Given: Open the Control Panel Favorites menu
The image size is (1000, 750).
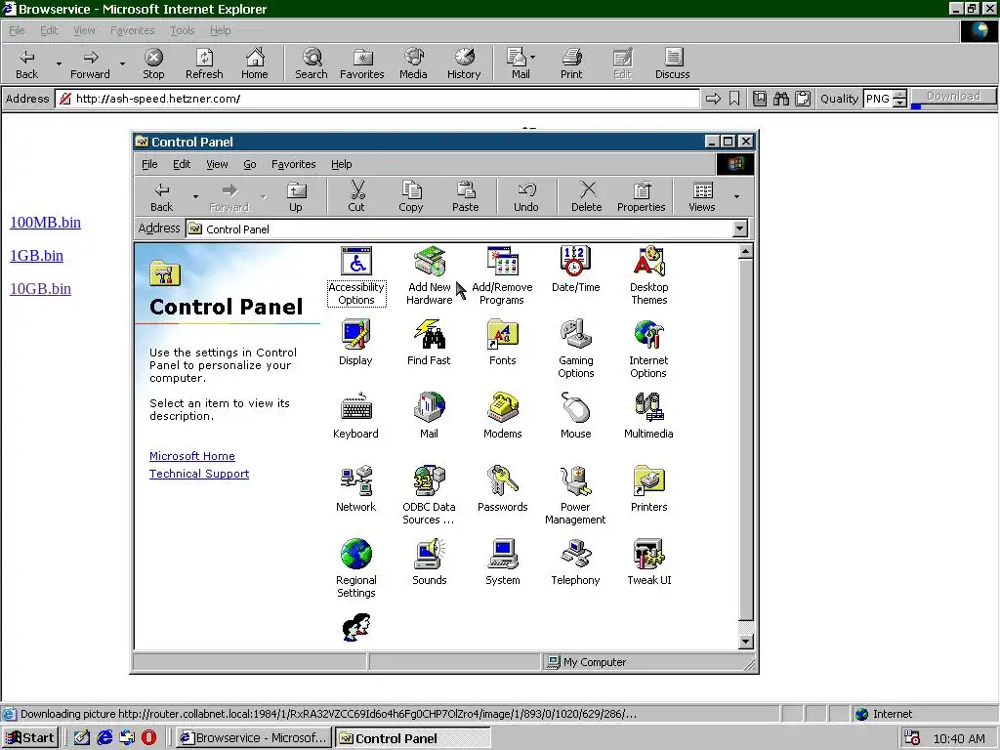Looking at the screenshot, I should click(x=293, y=164).
